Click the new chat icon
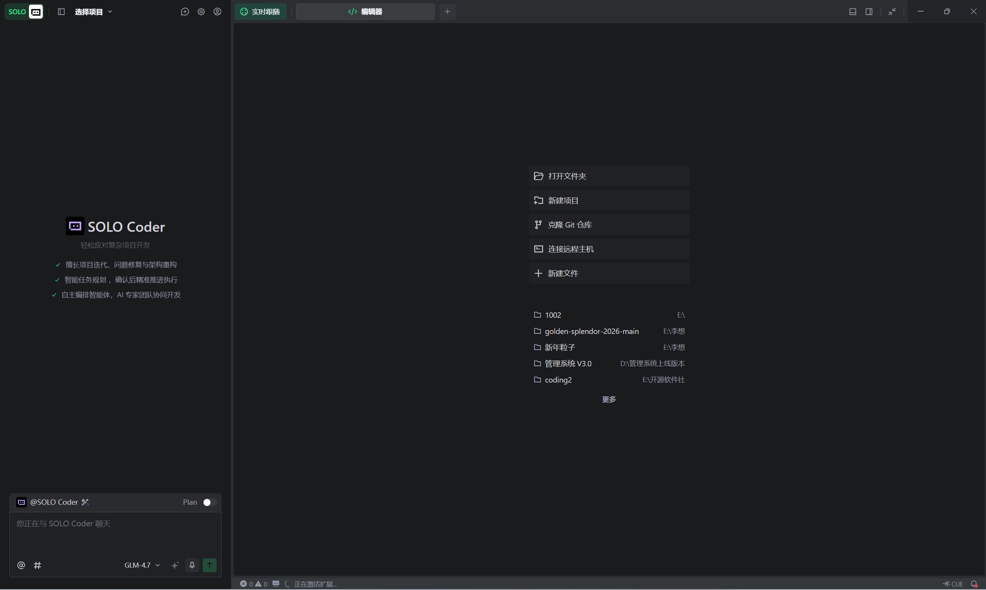The image size is (986, 590). (x=185, y=12)
